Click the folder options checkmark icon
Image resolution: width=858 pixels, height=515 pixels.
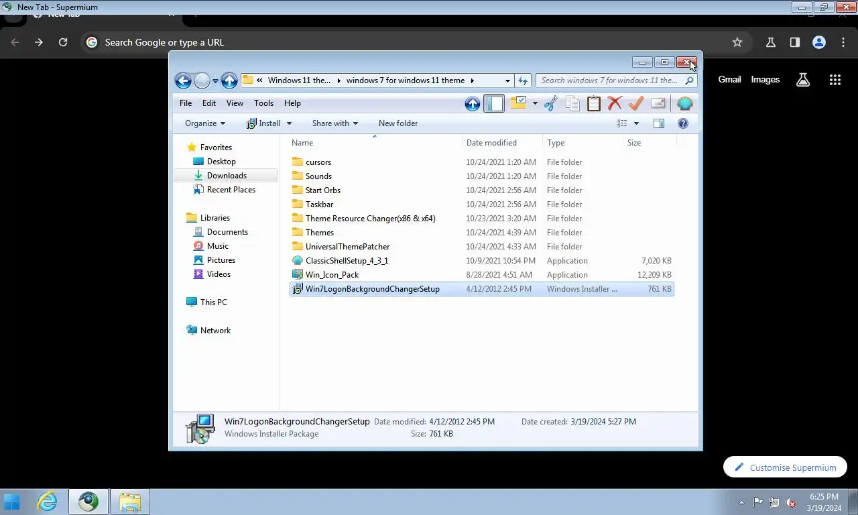(x=519, y=103)
